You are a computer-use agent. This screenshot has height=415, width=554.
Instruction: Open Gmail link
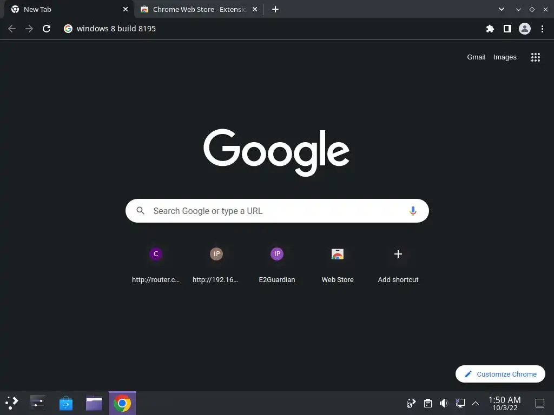tap(476, 57)
